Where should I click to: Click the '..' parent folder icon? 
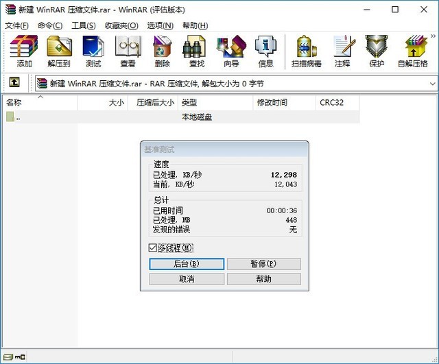(x=10, y=117)
